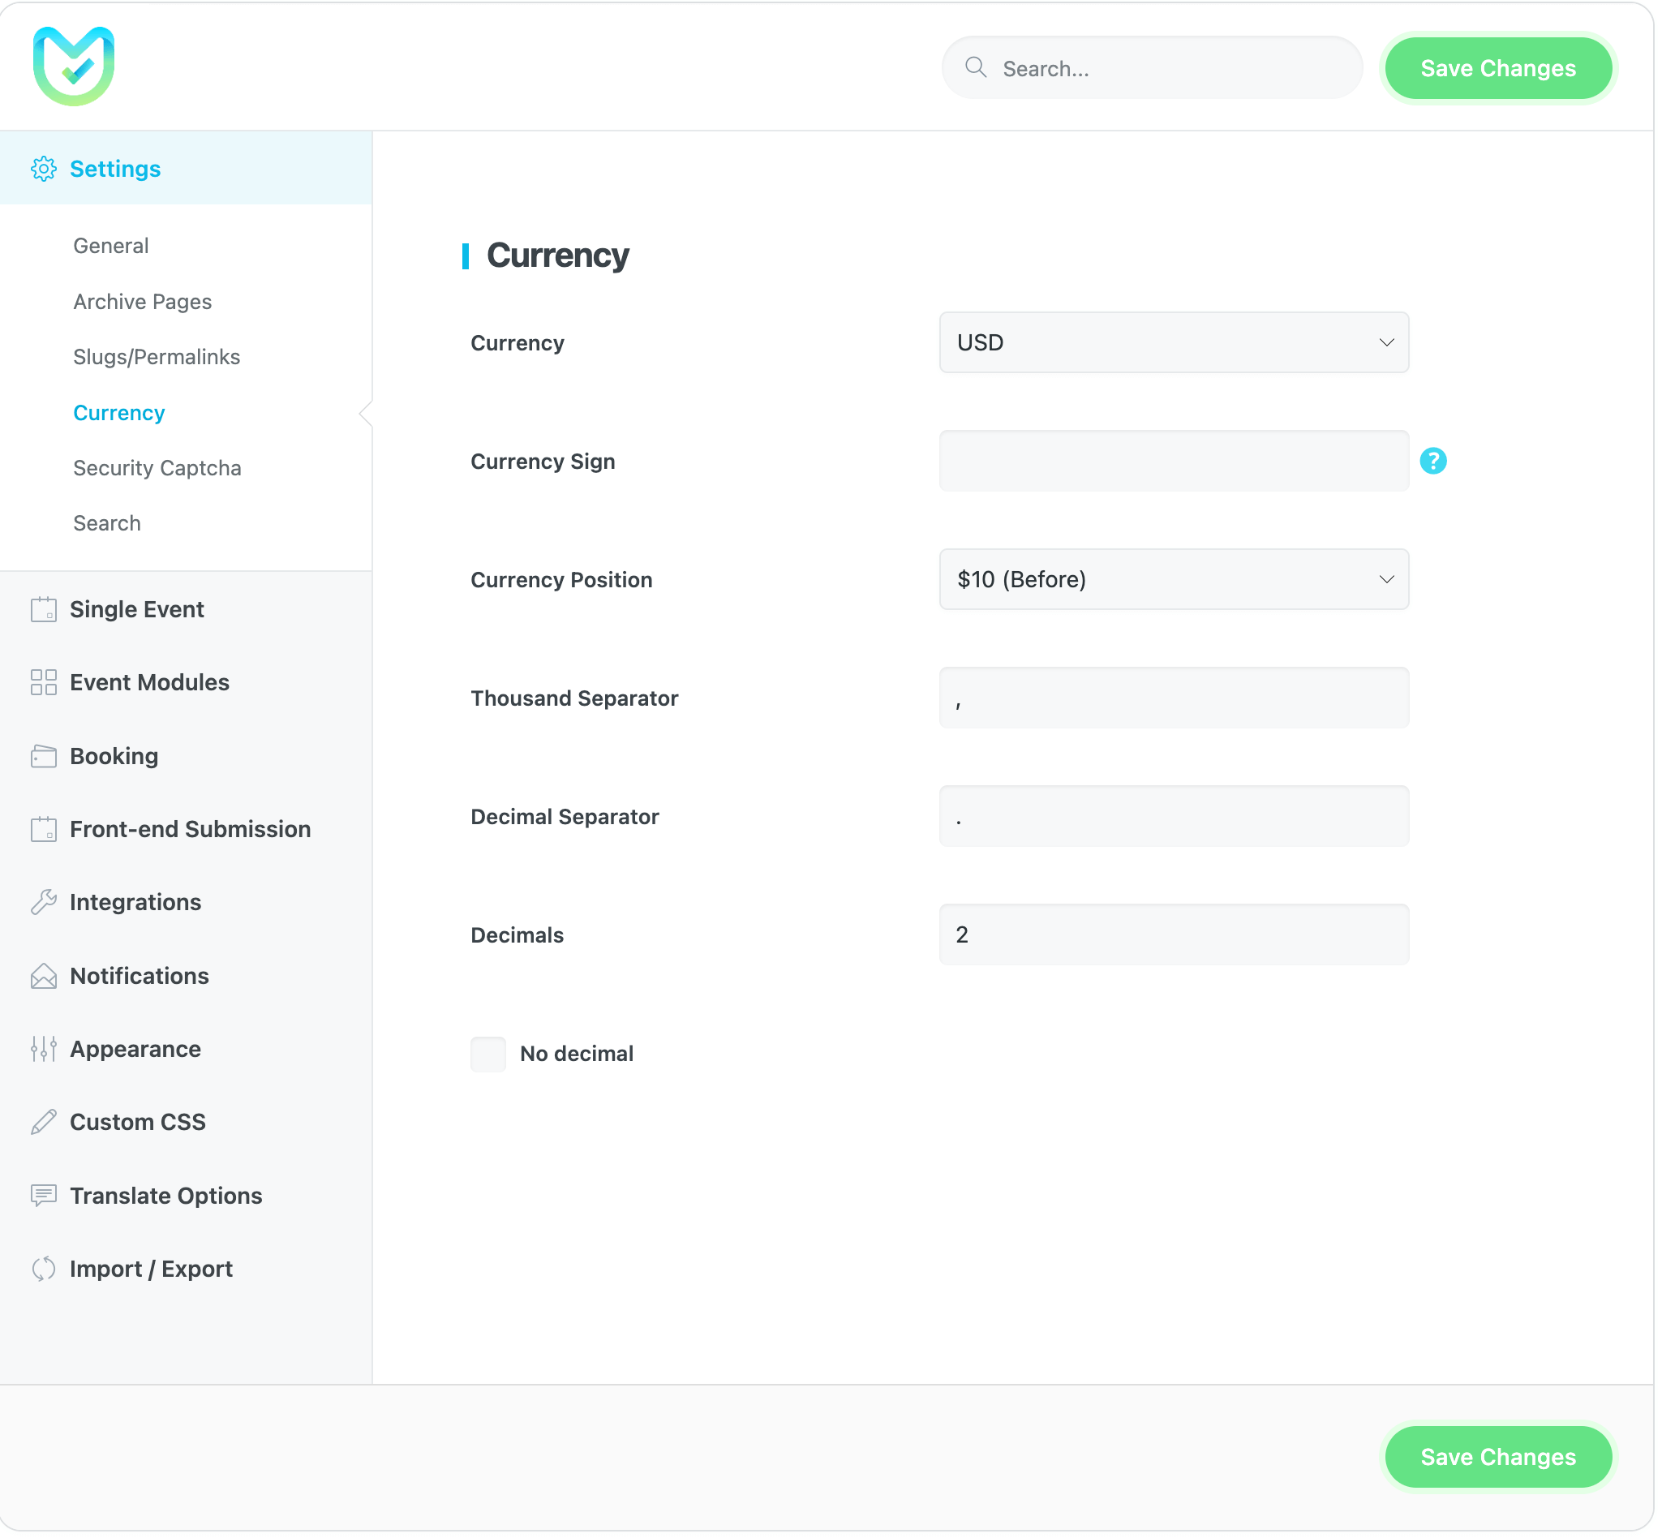Click the Translate Options chat icon
The image size is (1662, 1538).
[43, 1196]
